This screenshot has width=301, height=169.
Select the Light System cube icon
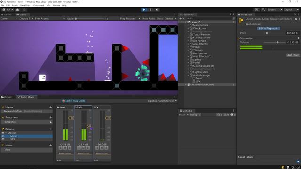[x=191, y=72]
